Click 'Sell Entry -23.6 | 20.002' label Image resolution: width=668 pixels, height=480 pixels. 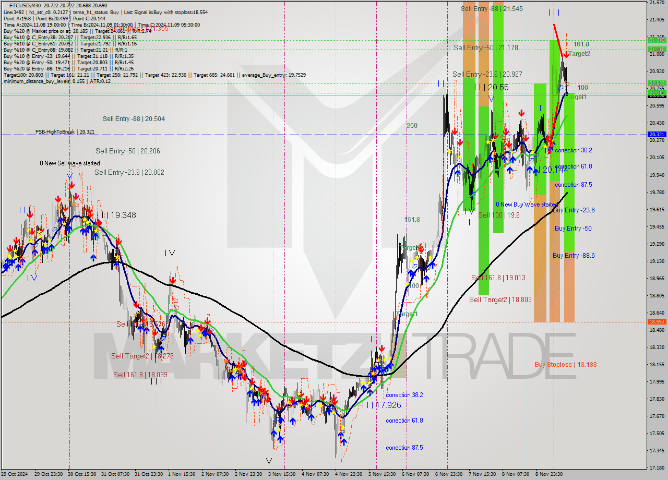[x=128, y=172]
